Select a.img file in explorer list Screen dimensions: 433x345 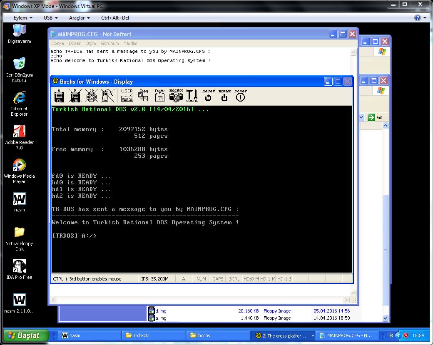click(161, 318)
